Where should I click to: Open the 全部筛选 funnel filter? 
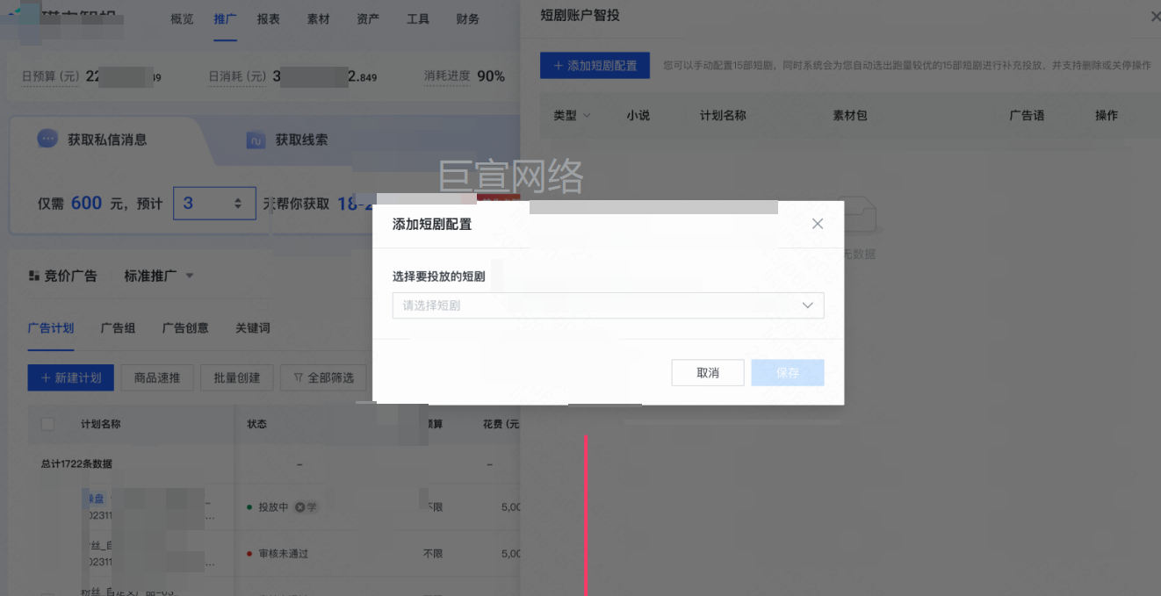(323, 377)
